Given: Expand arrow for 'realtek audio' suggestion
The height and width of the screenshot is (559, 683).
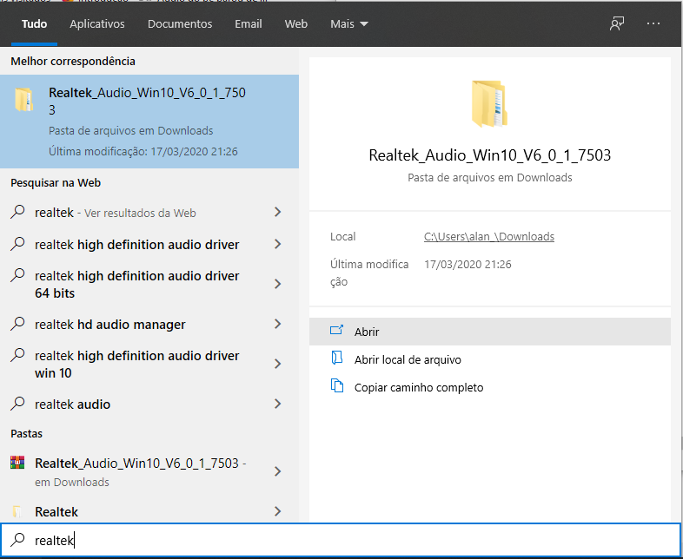Looking at the screenshot, I should (x=277, y=404).
